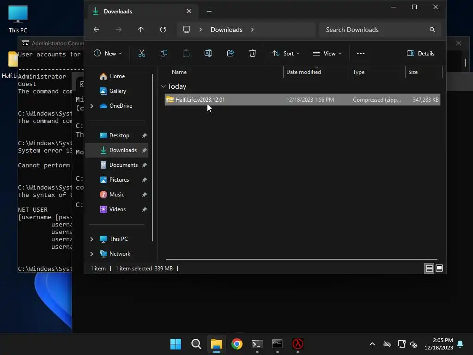Close the Downloads tab
The image size is (473, 355).
[x=188, y=11]
